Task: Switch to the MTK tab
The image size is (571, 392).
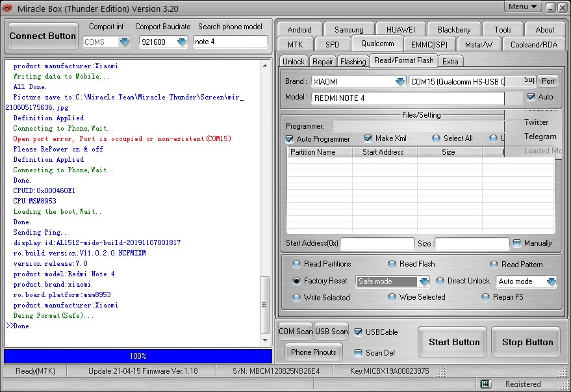Action: point(295,44)
